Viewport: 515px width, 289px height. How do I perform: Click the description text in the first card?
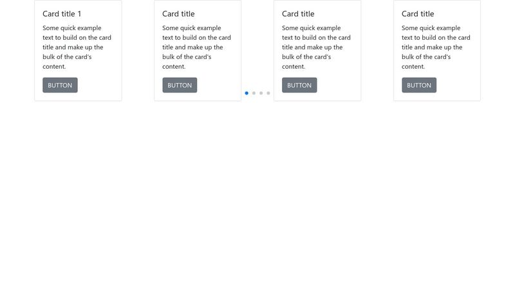coord(77,47)
